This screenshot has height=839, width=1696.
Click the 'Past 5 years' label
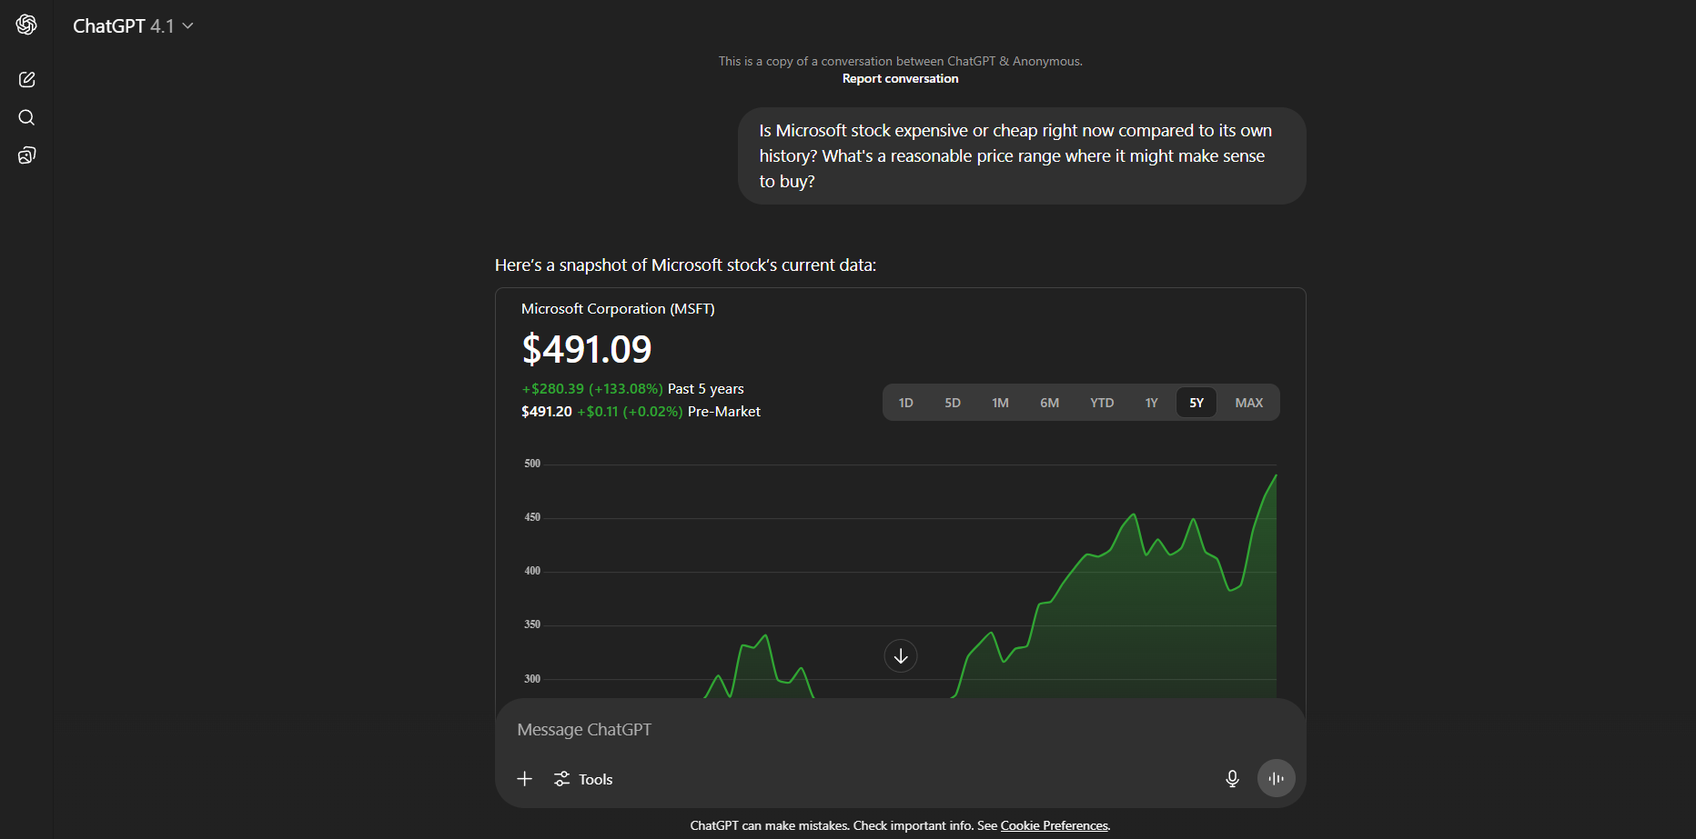(x=706, y=389)
